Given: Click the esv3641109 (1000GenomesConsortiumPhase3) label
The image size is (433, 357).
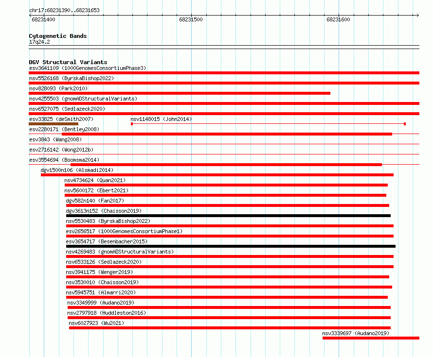Looking at the screenshot, I should click(x=88, y=68).
